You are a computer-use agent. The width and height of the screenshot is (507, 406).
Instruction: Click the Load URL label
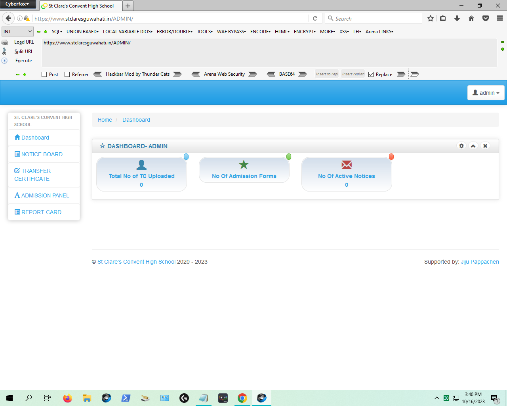(x=24, y=42)
